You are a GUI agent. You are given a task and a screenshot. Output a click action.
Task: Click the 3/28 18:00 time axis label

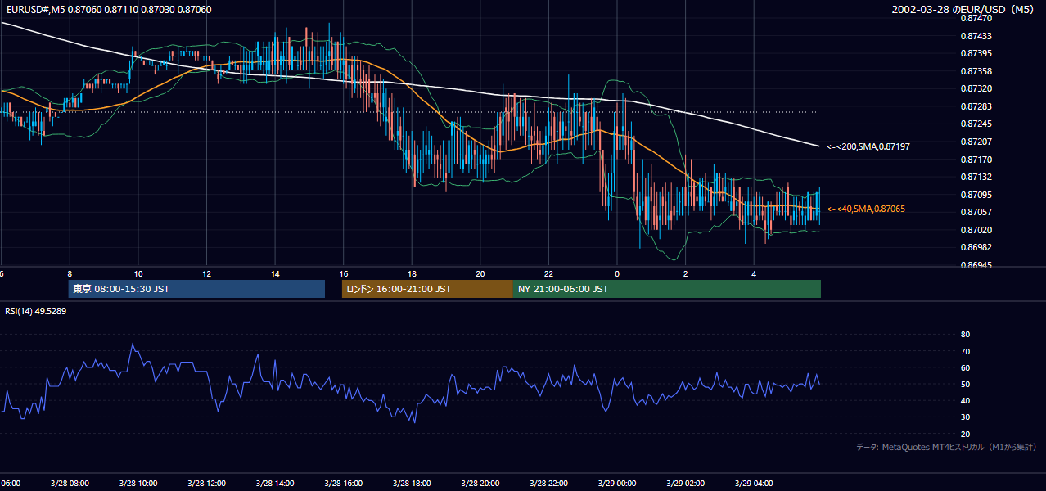click(412, 484)
